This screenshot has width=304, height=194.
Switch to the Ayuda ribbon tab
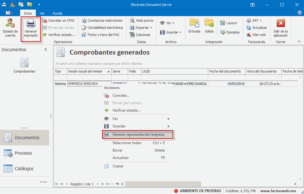[x=57, y=13]
